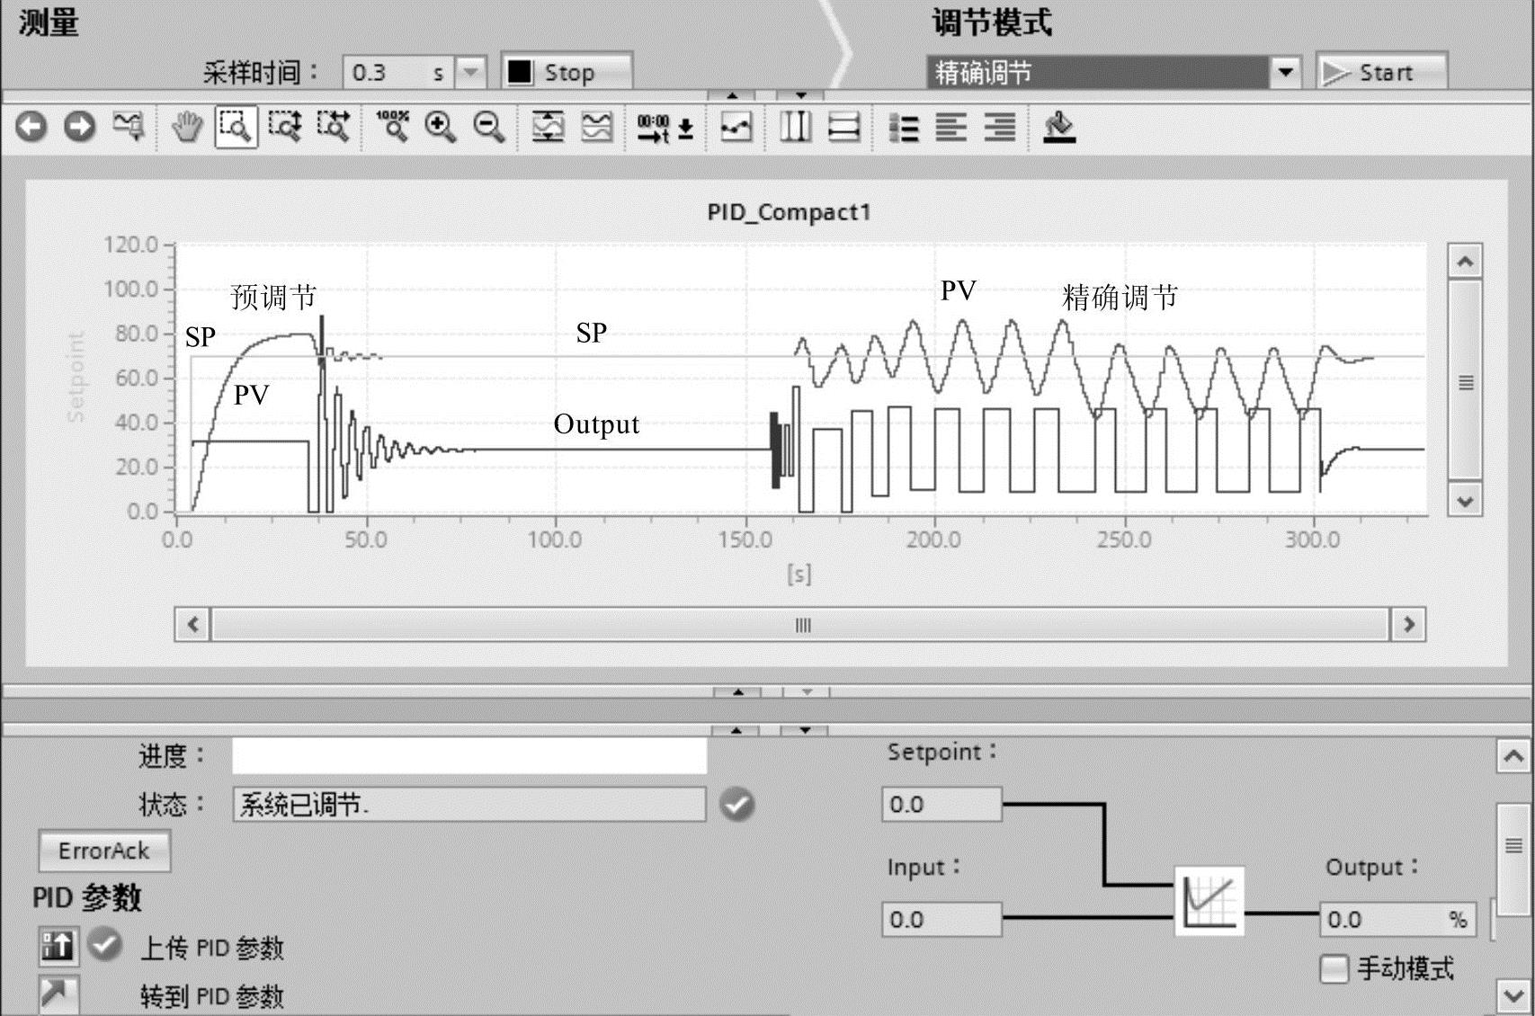The height and width of the screenshot is (1016, 1535).
Task: Click the chart horizontal scrollbar thumb
Action: (x=800, y=624)
